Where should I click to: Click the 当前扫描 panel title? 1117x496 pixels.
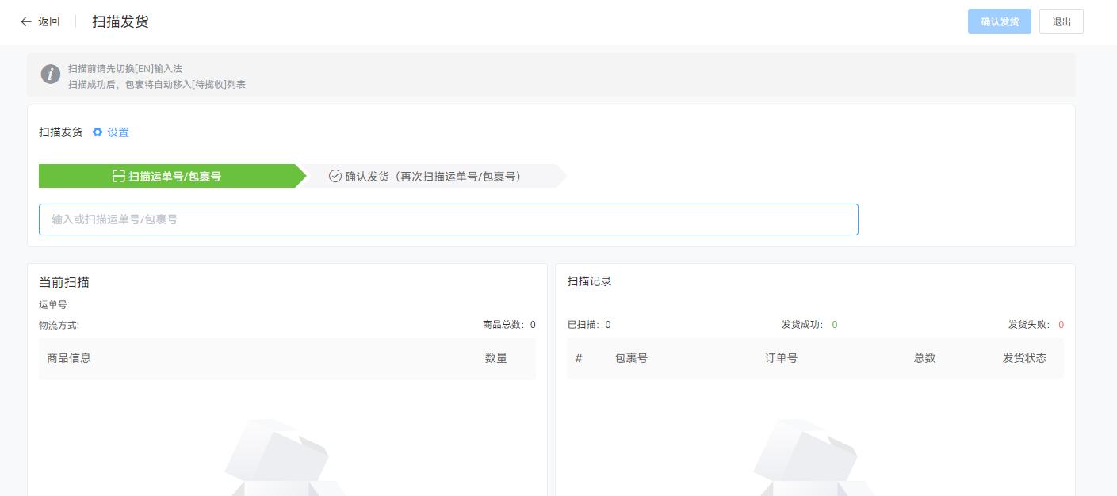pyautogui.click(x=64, y=282)
